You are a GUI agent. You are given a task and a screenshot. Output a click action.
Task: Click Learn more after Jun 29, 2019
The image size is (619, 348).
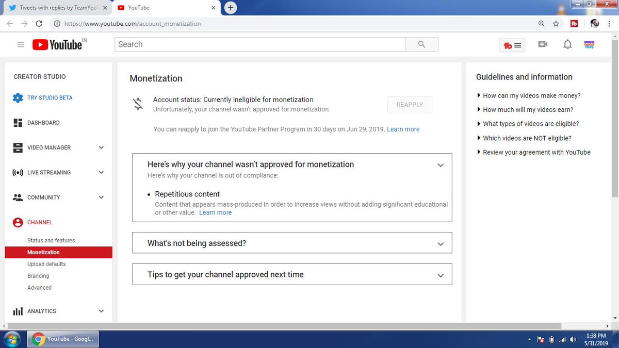click(x=403, y=129)
